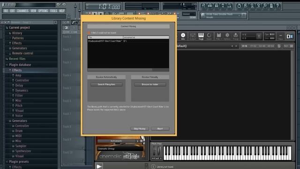Open the FILE menu
300x169 pixels.
(6, 11)
